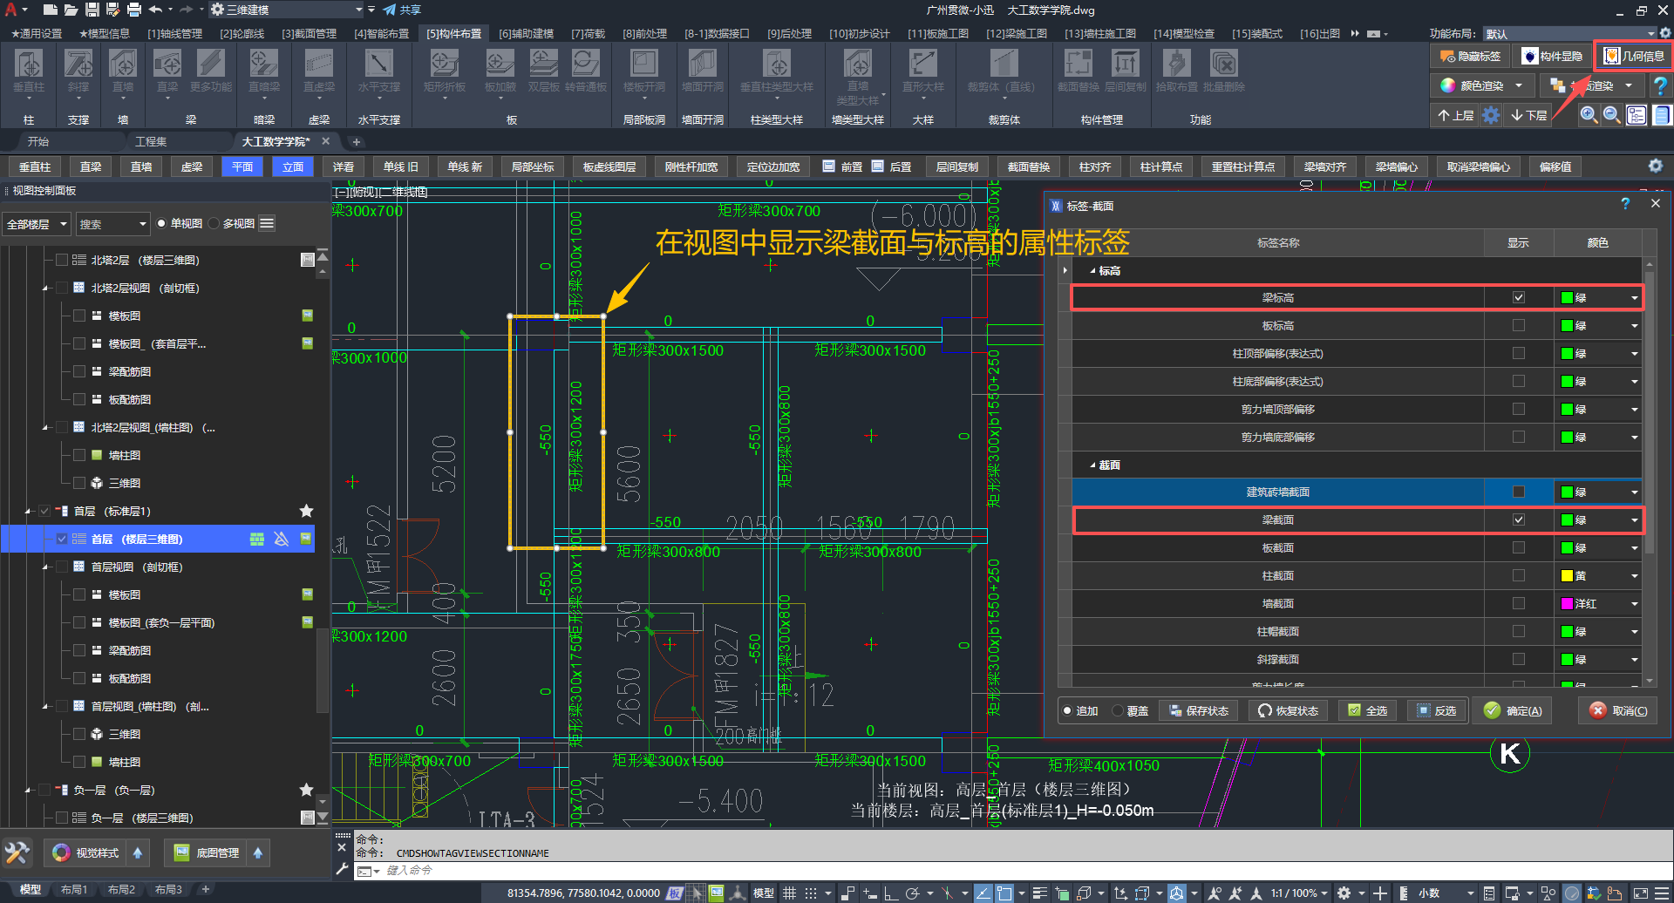This screenshot has height=903, width=1674.
Task: Open the 梁标高 color dropdown
Action: [1634, 298]
